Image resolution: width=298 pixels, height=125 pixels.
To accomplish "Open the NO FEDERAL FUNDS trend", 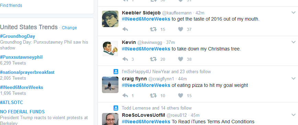I will tap(22, 112).
